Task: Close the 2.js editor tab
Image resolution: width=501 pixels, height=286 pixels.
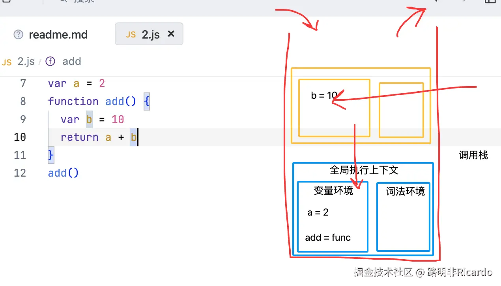Action: point(171,34)
